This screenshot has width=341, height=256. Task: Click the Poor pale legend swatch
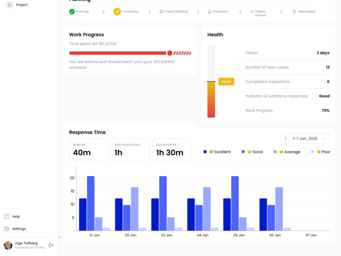tap(312, 152)
